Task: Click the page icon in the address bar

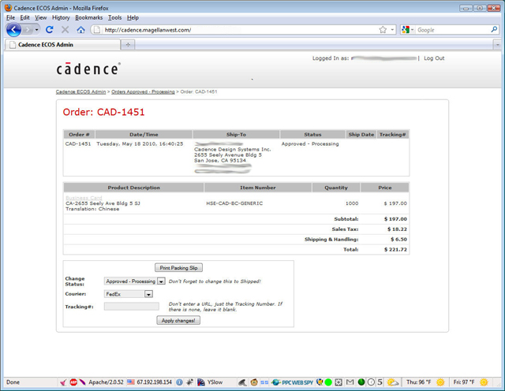Action: pyautogui.click(x=97, y=30)
